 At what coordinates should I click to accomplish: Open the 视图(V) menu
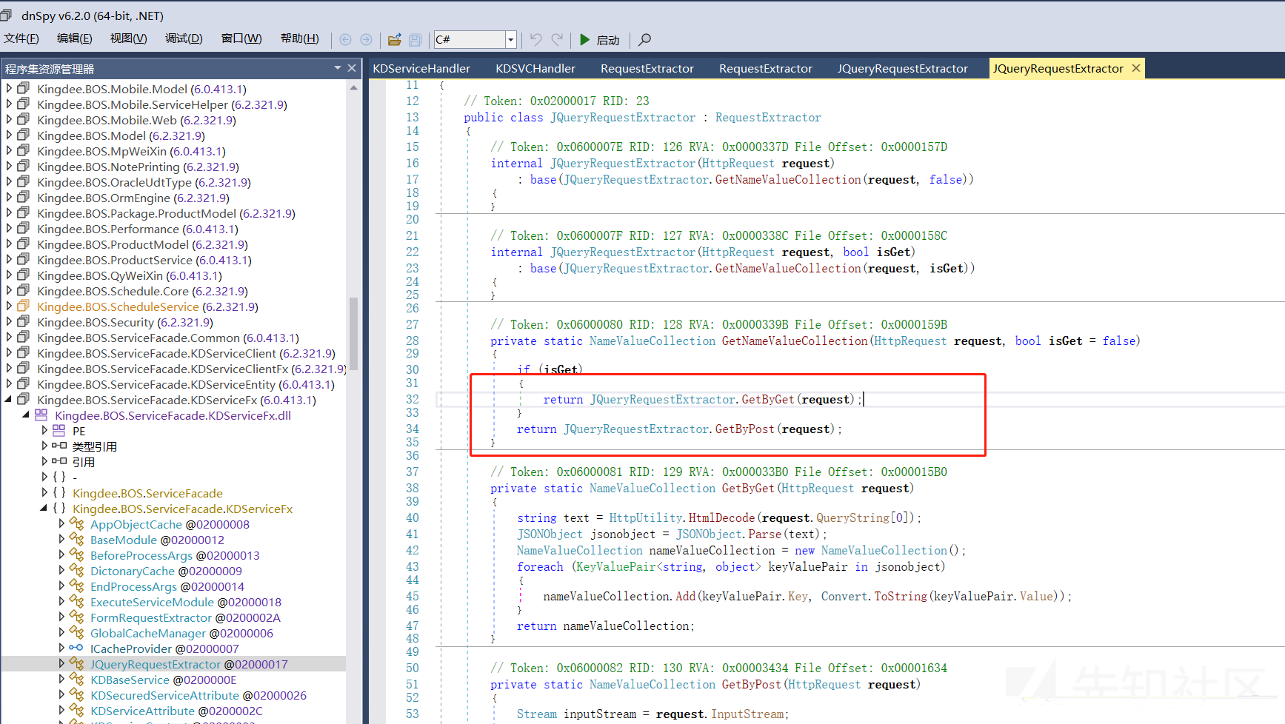[x=128, y=38]
